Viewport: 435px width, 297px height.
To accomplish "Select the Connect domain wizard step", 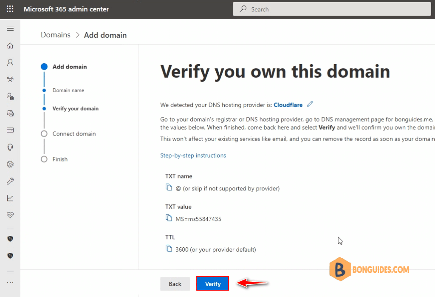I will (x=74, y=134).
